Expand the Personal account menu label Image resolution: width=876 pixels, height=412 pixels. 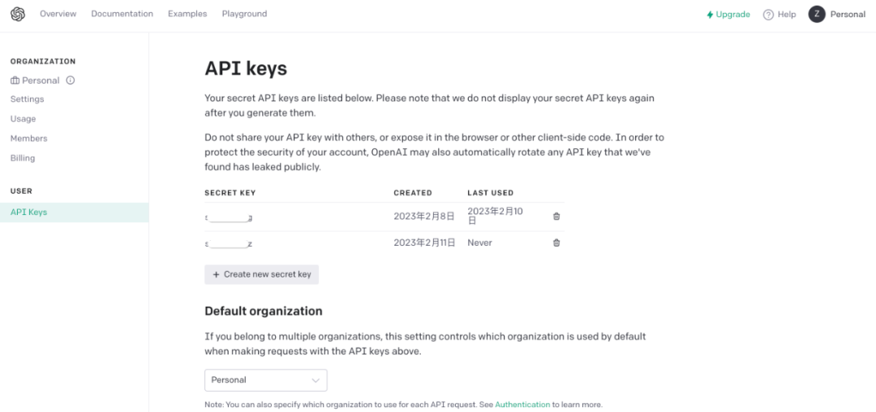pos(848,15)
